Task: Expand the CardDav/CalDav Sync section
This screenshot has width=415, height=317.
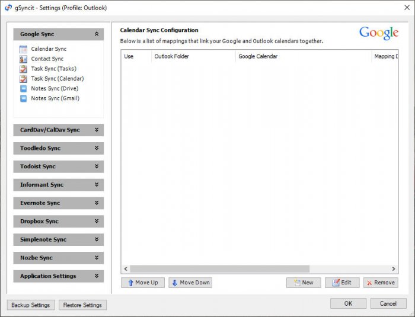Action: [x=59, y=130]
